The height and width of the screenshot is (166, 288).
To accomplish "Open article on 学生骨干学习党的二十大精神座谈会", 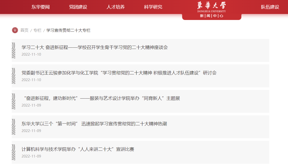I will tap(94, 47).
